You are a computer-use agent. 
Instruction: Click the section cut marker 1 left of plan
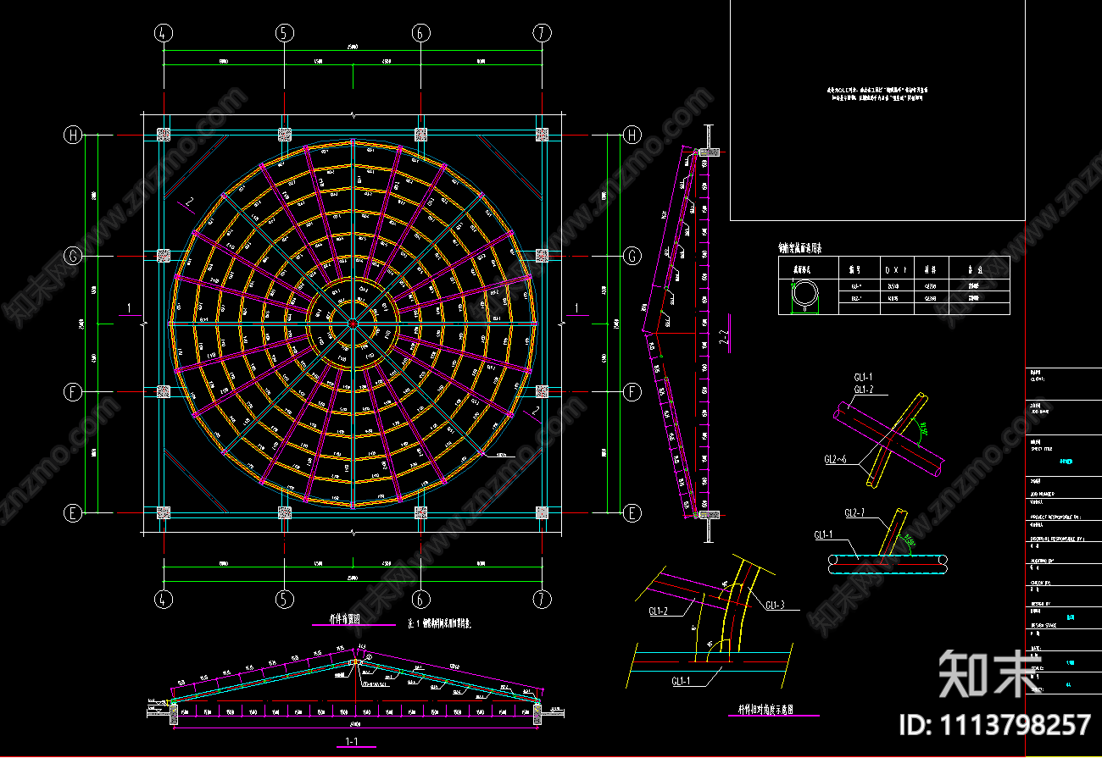click(x=128, y=307)
